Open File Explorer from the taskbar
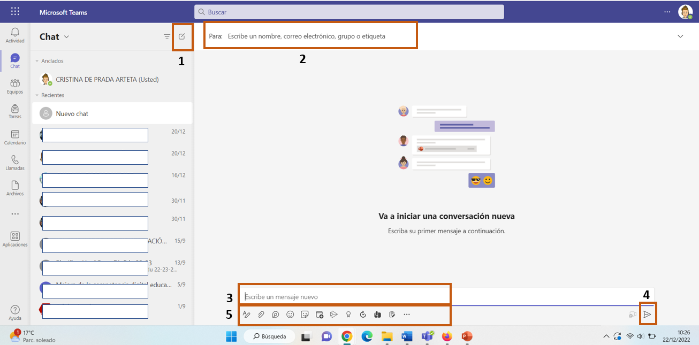The height and width of the screenshot is (345, 699). [387, 336]
